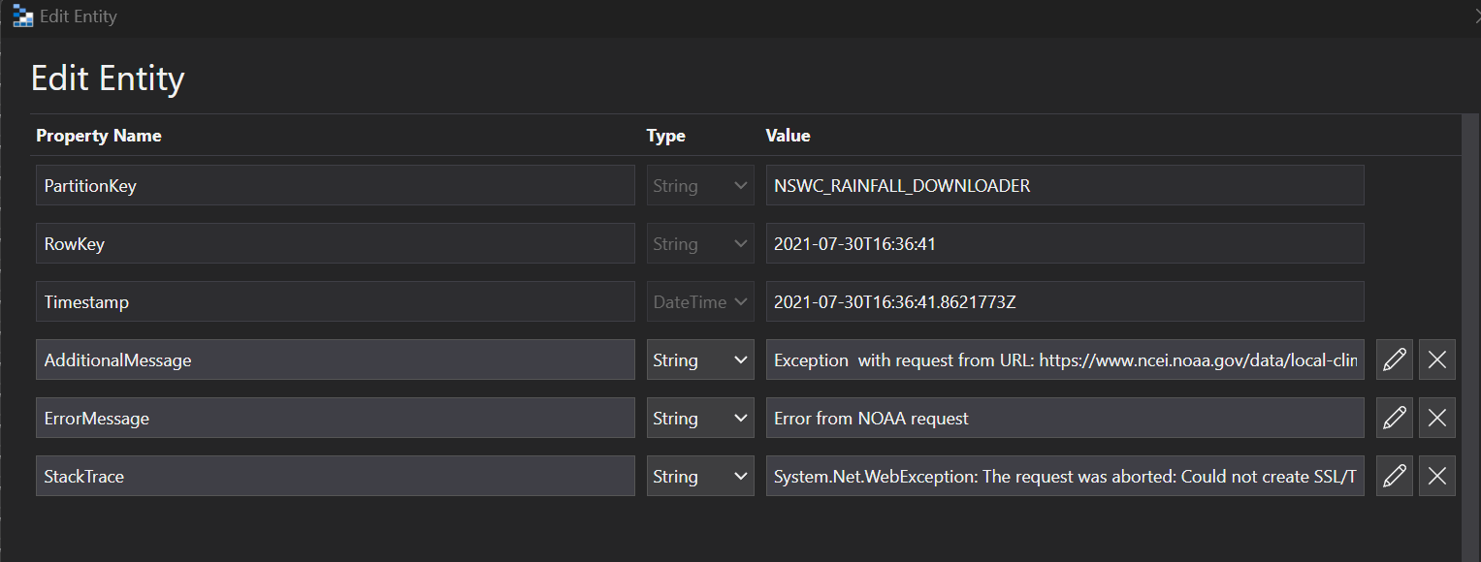Image resolution: width=1481 pixels, height=562 pixels.
Task: Click the 'Edit Entity' dialog heading
Action: [x=108, y=78]
